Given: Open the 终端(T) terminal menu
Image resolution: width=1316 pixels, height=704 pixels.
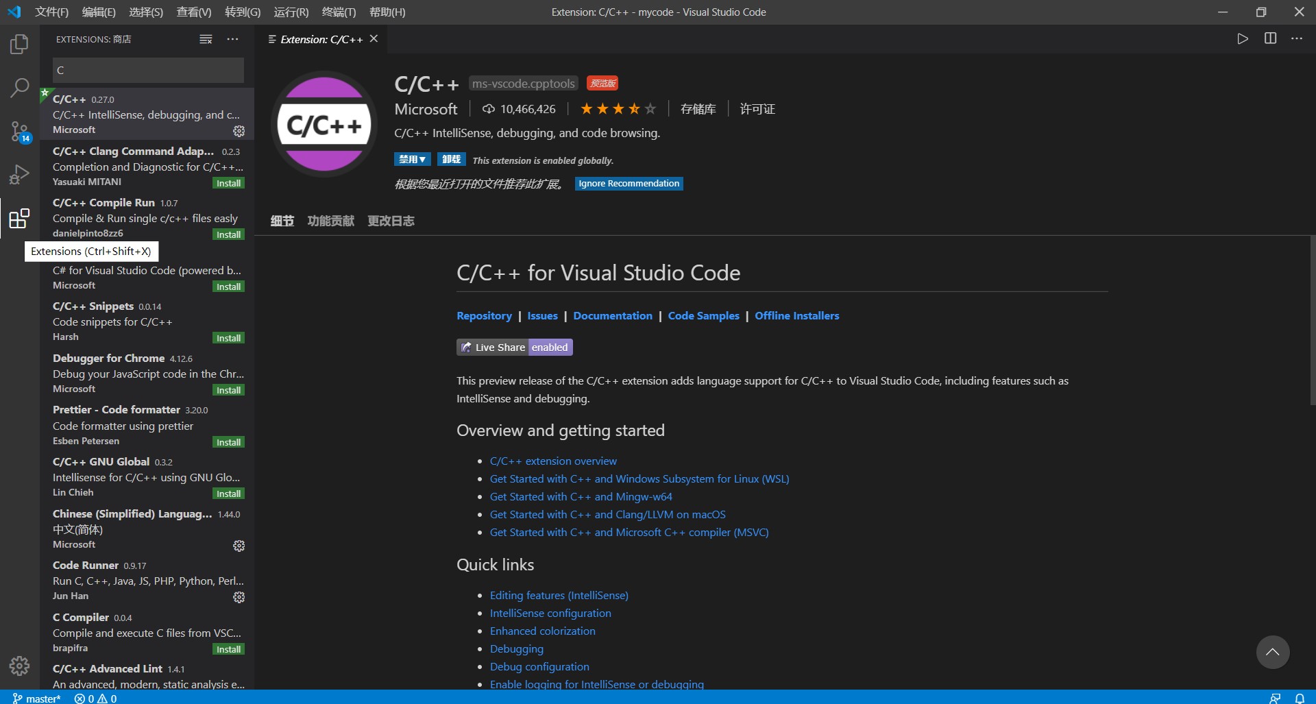Looking at the screenshot, I should point(339,12).
